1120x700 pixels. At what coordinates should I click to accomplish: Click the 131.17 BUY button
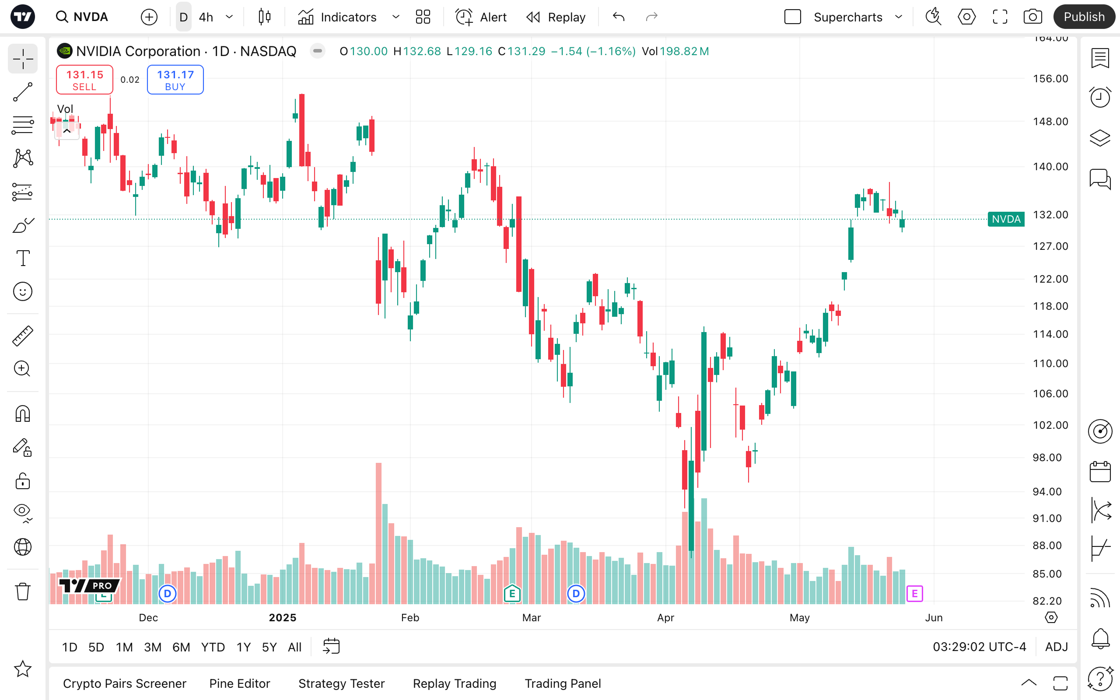[x=175, y=80]
